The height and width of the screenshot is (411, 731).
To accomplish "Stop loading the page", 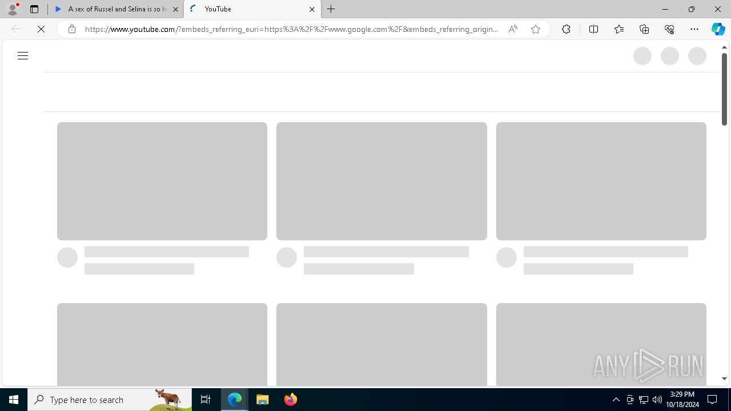I will (41, 29).
